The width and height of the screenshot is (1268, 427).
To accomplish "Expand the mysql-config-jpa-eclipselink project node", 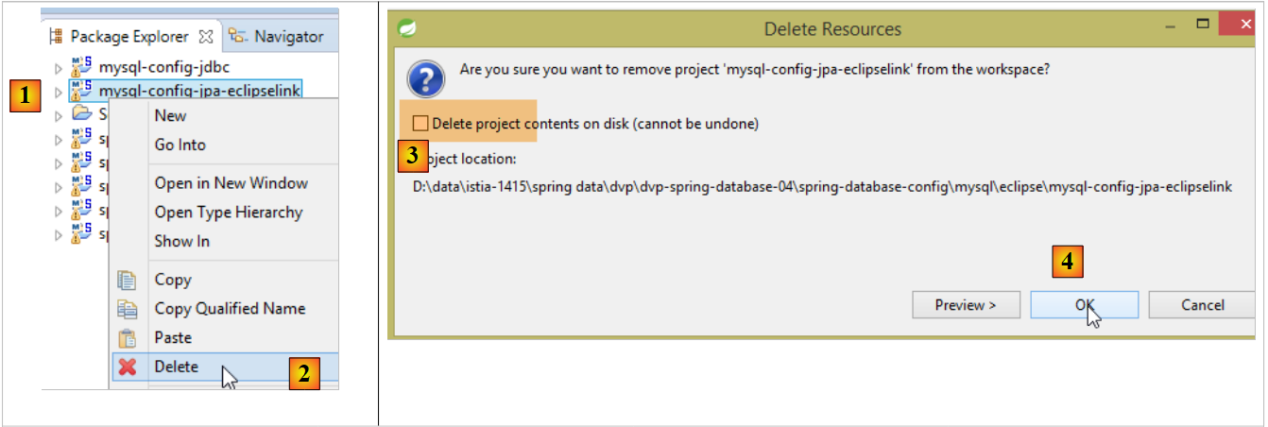I will [59, 92].
